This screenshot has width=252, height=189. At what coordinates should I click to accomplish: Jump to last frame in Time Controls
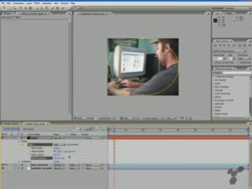[234, 45]
